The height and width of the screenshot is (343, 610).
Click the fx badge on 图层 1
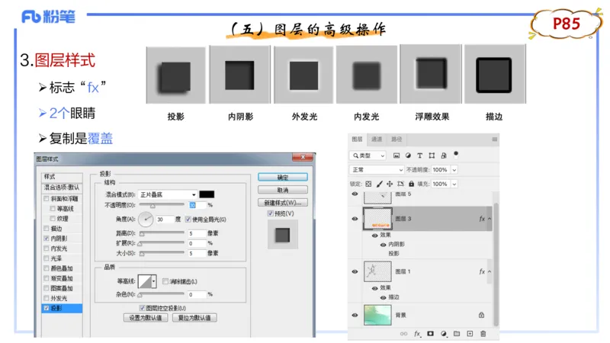tap(482, 271)
